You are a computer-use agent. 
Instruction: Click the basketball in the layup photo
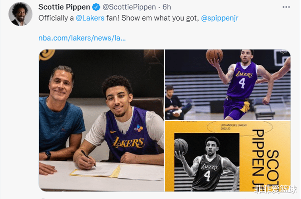[x=215, y=55]
